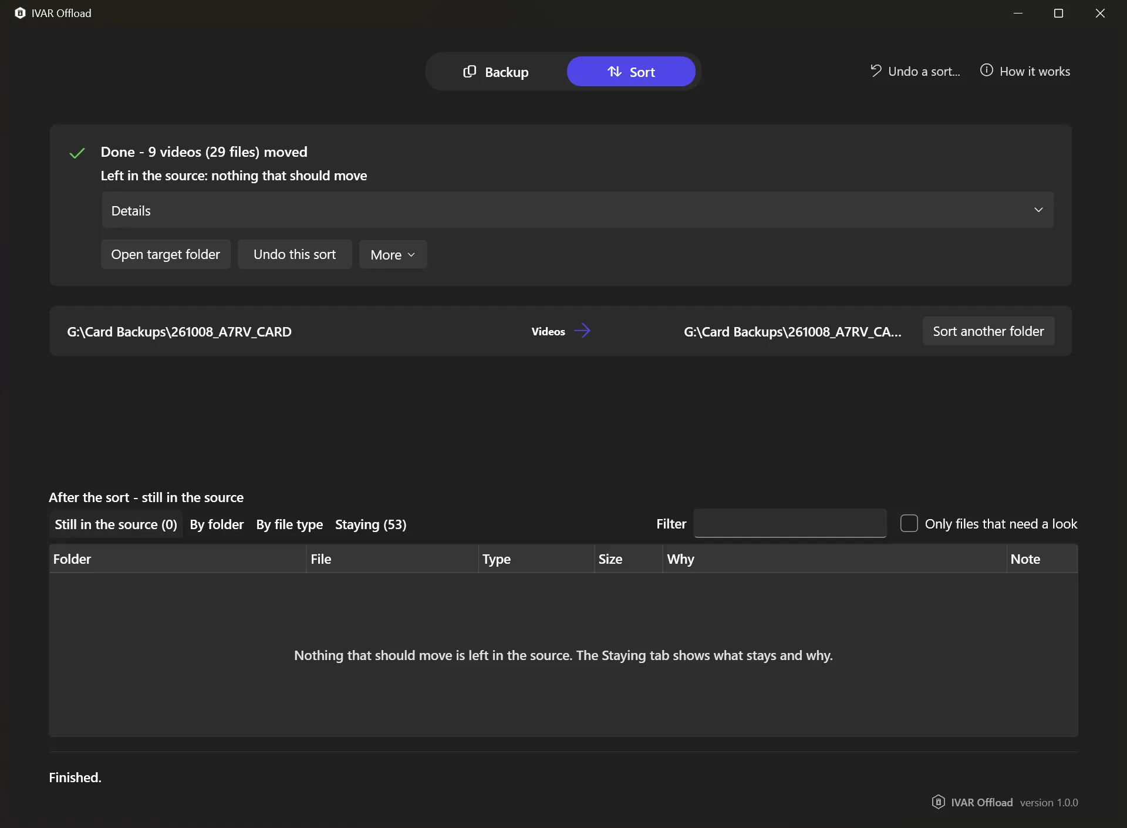The width and height of the screenshot is (1127, 828).
Task: Click Undo this sort button
Action: (x=295, y=254)
